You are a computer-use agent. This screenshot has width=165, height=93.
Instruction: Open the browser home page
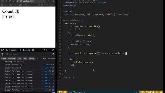coord(13,1)
